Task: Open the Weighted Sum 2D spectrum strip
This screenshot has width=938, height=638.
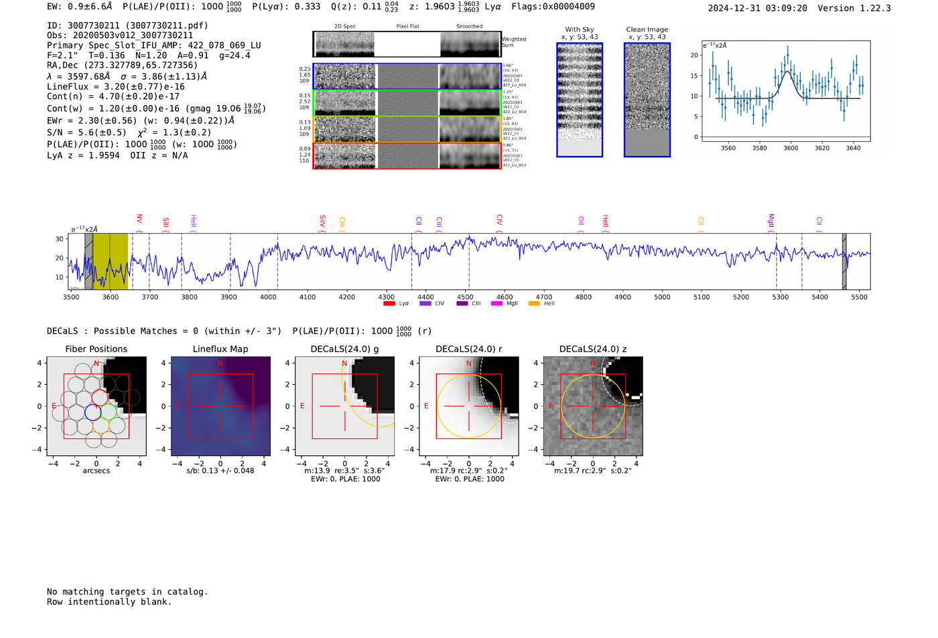Action: pos(407,44)
